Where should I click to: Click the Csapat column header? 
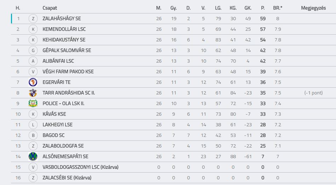click(x=50, y=8)
